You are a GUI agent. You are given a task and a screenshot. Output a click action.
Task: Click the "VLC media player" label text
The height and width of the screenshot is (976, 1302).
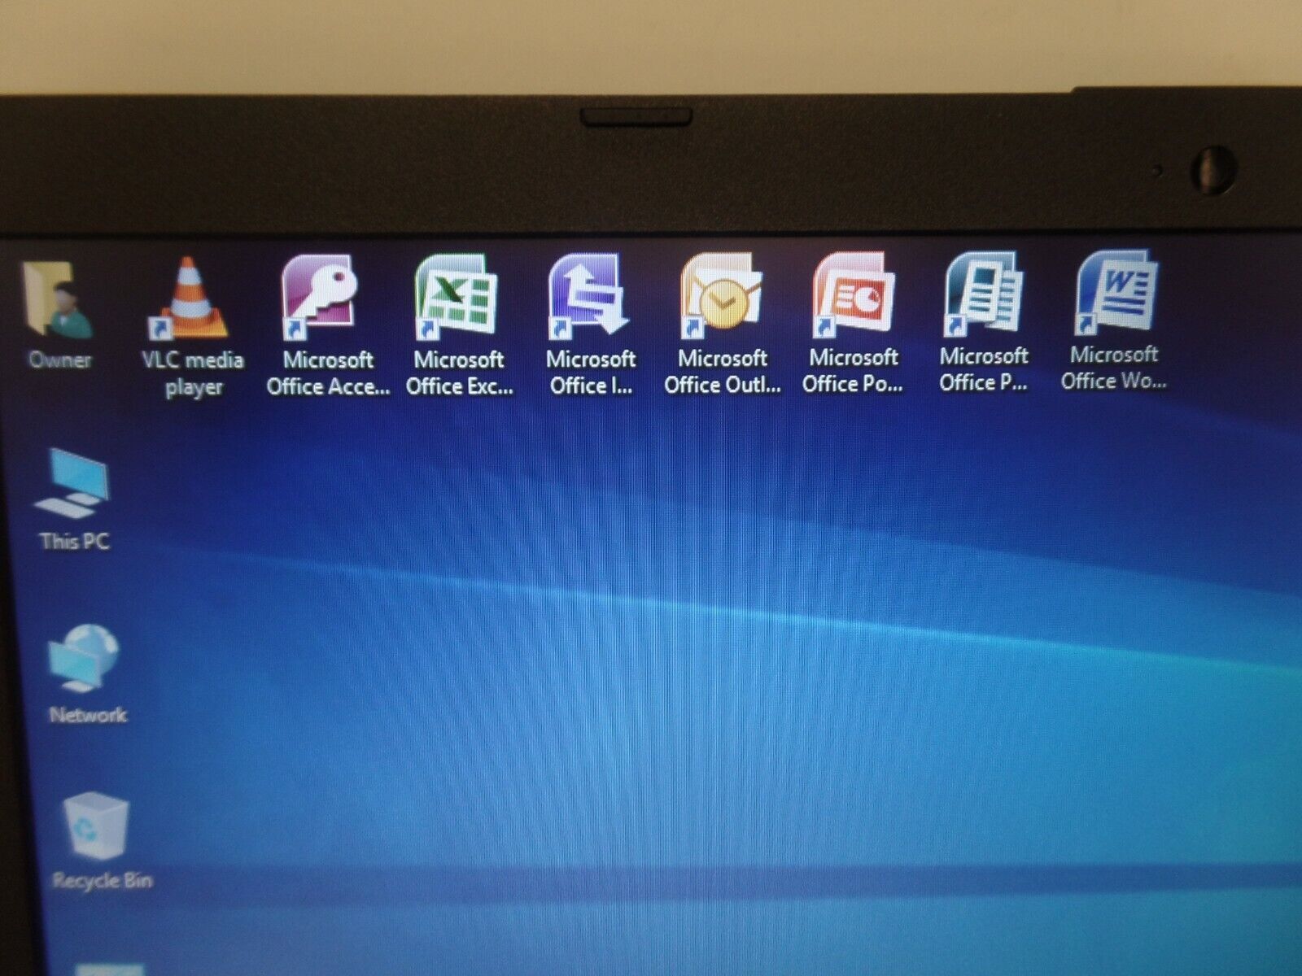193,373
